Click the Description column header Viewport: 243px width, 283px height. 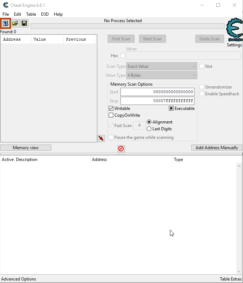point(53,160)
